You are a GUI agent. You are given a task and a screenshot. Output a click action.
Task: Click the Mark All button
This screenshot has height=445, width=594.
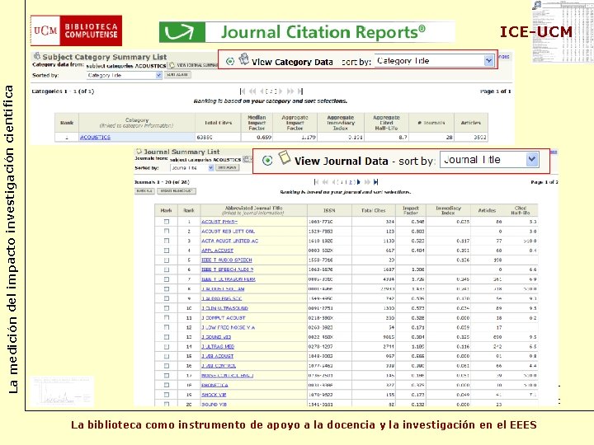pos(144,191)
